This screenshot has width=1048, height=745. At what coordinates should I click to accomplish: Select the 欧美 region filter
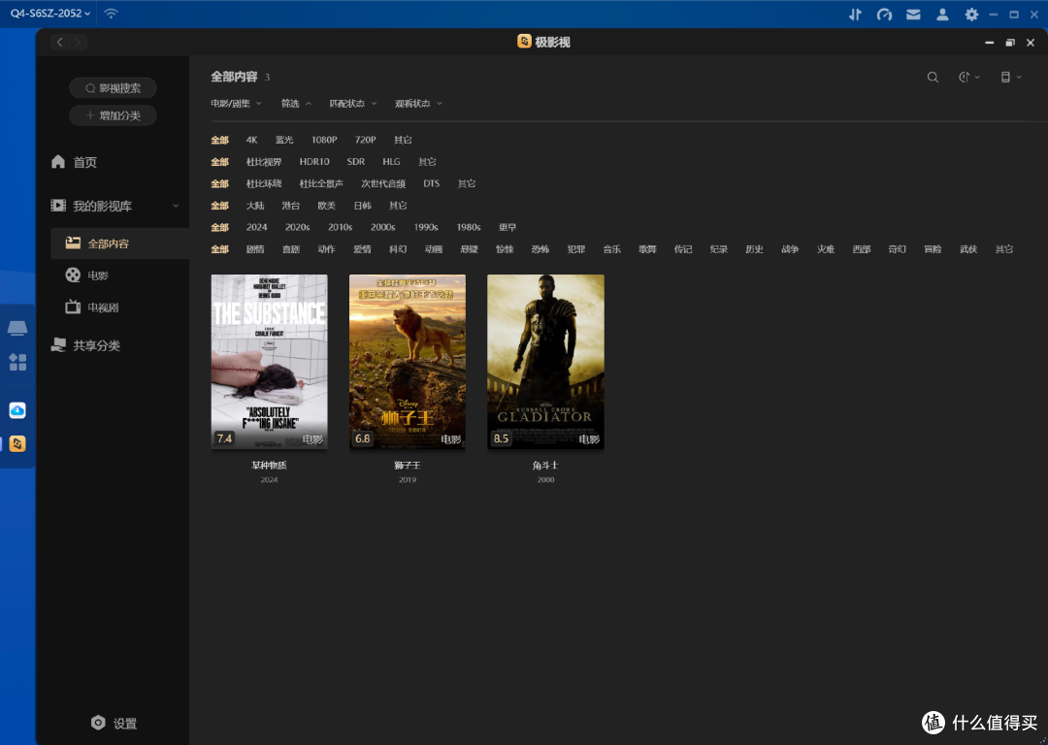click(326, 206)
